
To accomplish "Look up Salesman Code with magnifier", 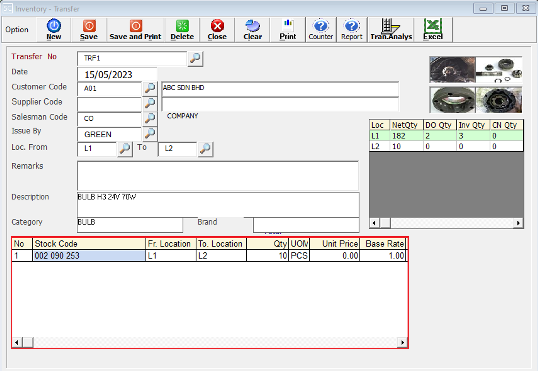I will [x=150, y=119].
